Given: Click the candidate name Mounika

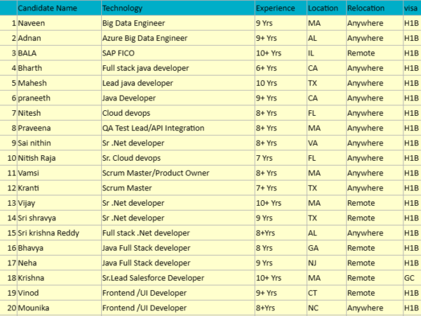Looking at the screenshot, I should [x=34, y=308].
